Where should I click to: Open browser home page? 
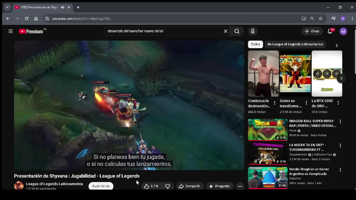[x=36, y=18]
